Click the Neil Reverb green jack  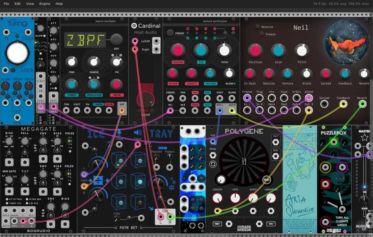(362, 104)
